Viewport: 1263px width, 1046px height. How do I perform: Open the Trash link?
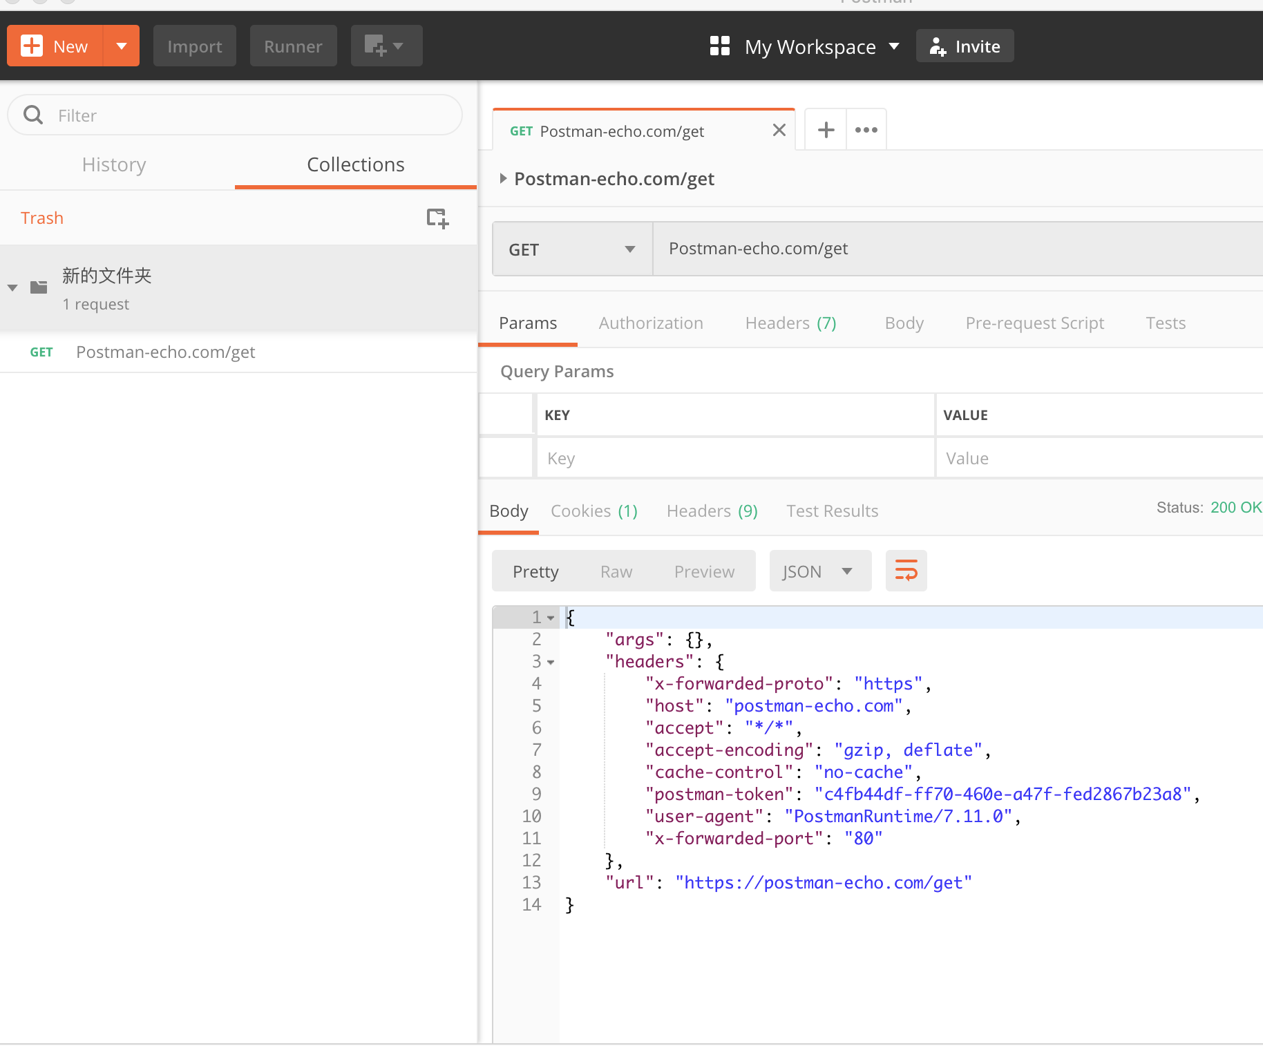(x=42, y=218)
